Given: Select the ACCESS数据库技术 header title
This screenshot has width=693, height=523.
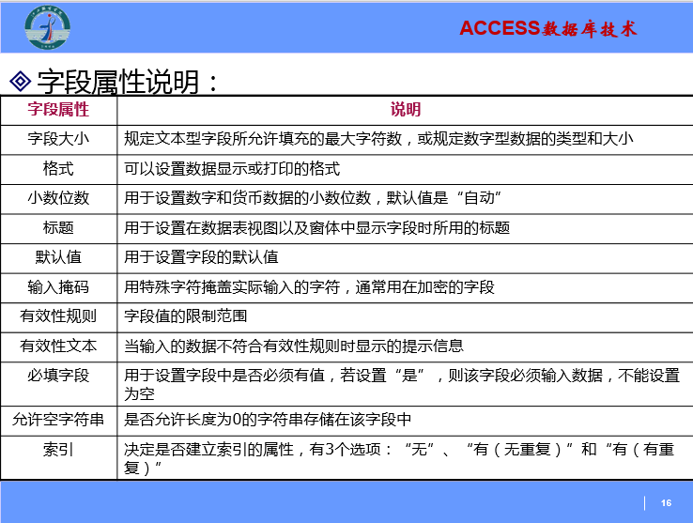Looking at the screenshot, I should point(548,29).
